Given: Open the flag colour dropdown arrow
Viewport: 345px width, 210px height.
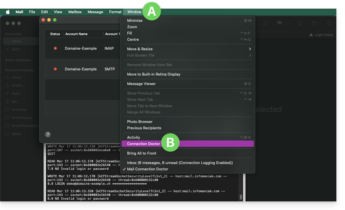Looking at the screenshot, I should tap(288, 23).
